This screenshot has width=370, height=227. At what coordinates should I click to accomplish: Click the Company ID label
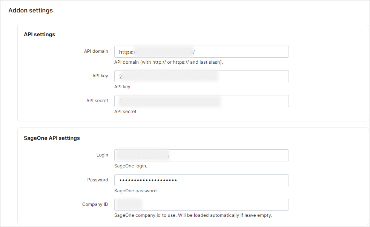94,204
